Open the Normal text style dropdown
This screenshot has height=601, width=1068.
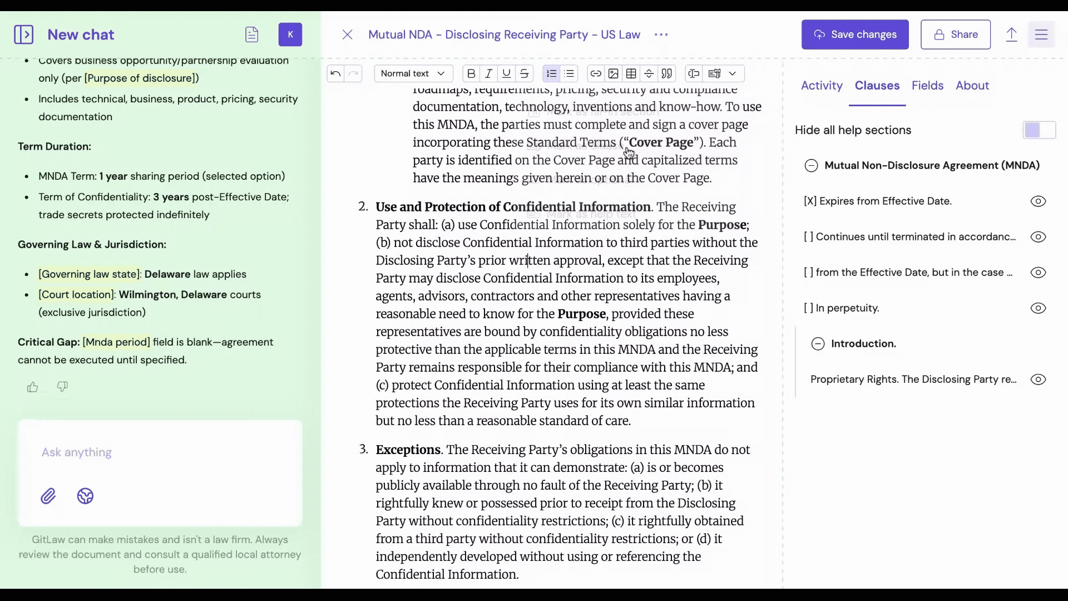pos(413,73)
